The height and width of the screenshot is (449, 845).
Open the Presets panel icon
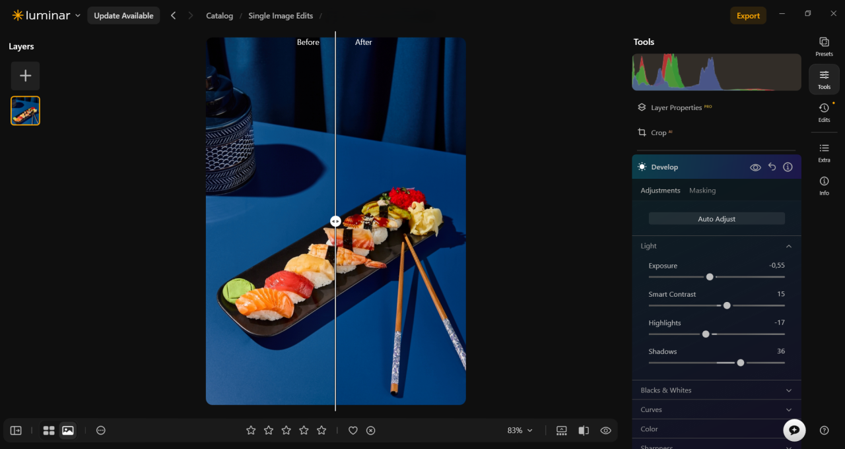(x=824, y=46)
